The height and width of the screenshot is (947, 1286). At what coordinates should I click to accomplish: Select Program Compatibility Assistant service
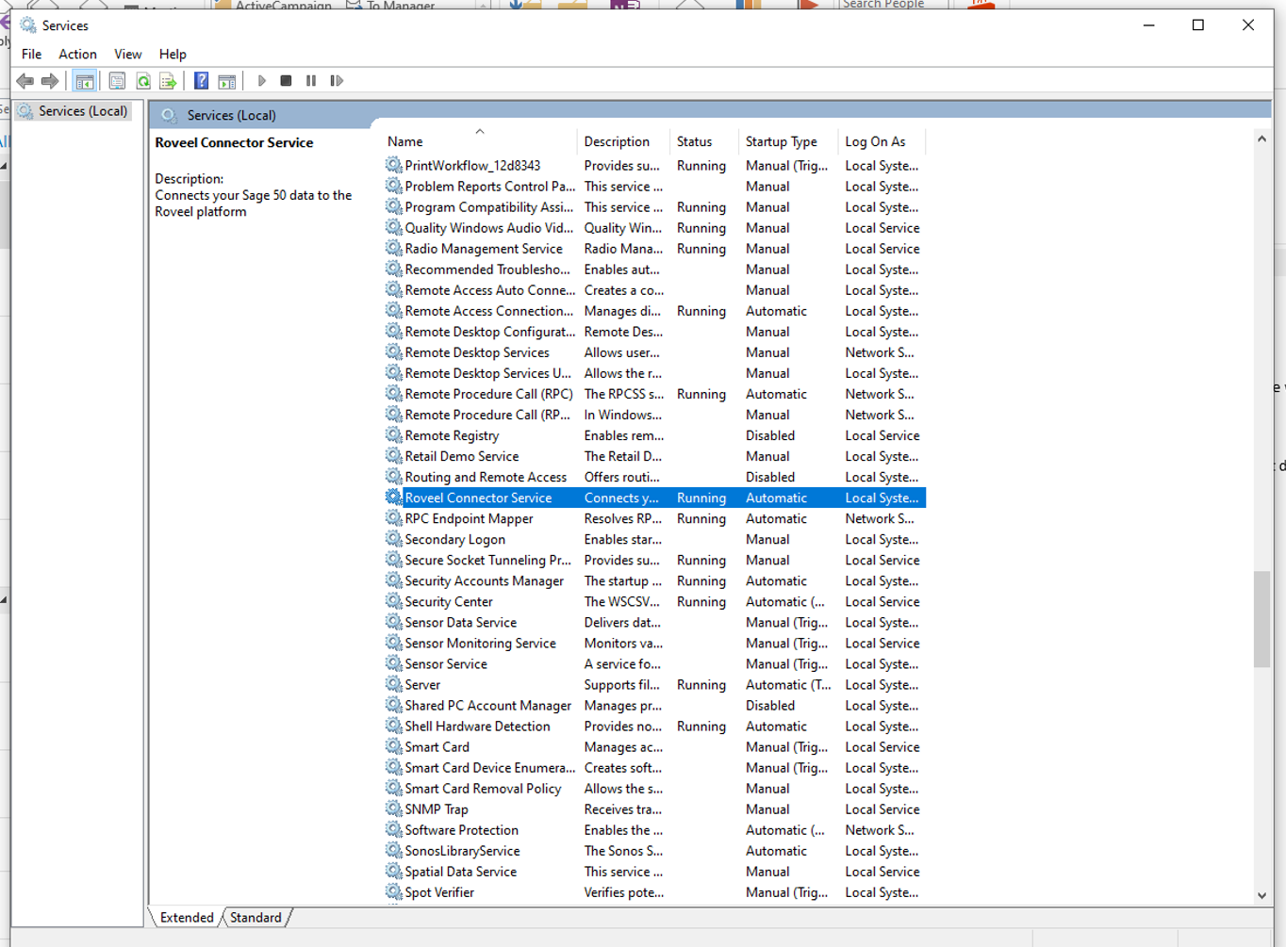click(x=655, y=207)
